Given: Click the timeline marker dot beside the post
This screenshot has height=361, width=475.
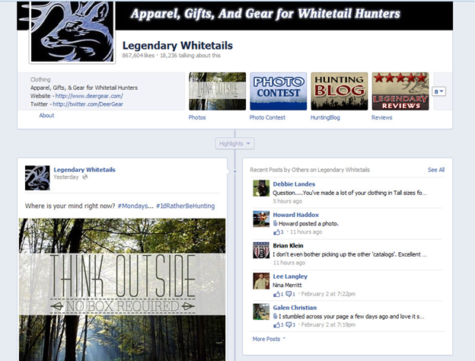Looking at the screenshot, I should click(x=234, y=171).
